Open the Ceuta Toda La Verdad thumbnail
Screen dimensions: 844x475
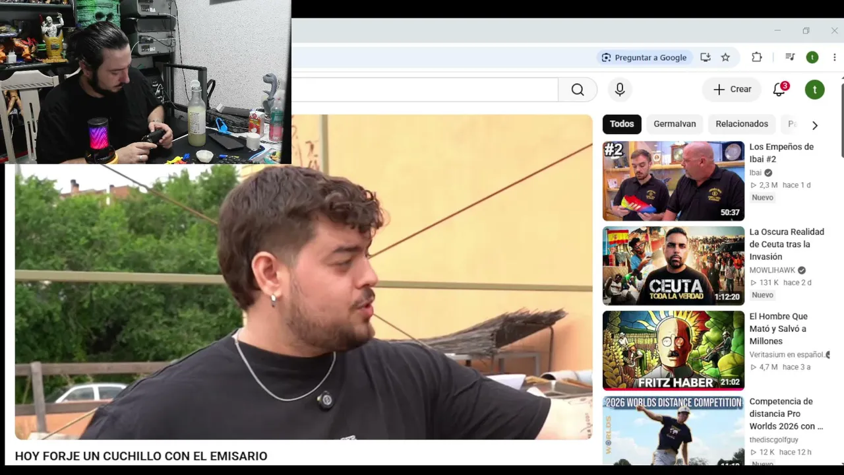pyautogui.click(x=673, y=266)
